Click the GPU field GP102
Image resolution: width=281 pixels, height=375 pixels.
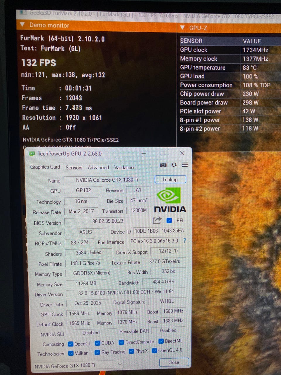pos(83,190)
